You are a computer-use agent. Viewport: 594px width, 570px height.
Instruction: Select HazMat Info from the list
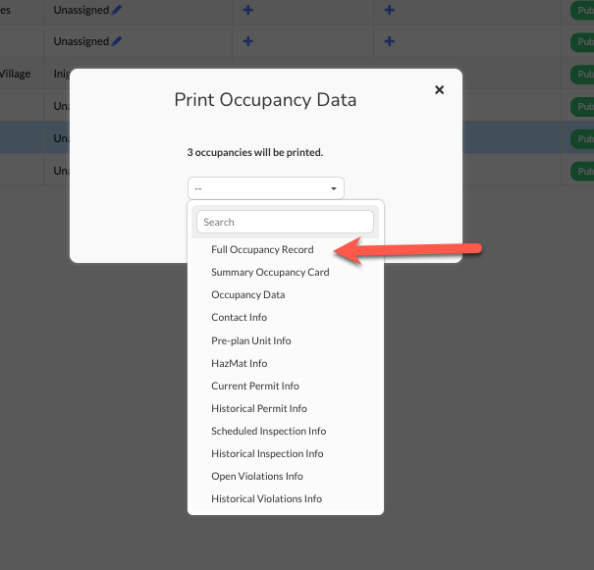239,364
